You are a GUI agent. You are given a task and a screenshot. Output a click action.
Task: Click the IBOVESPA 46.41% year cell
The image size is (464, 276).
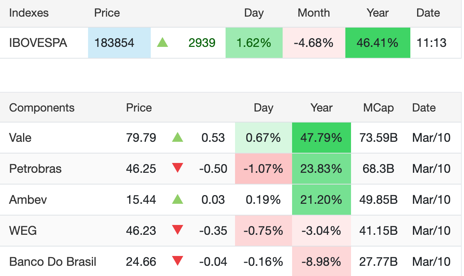point(377,43)
